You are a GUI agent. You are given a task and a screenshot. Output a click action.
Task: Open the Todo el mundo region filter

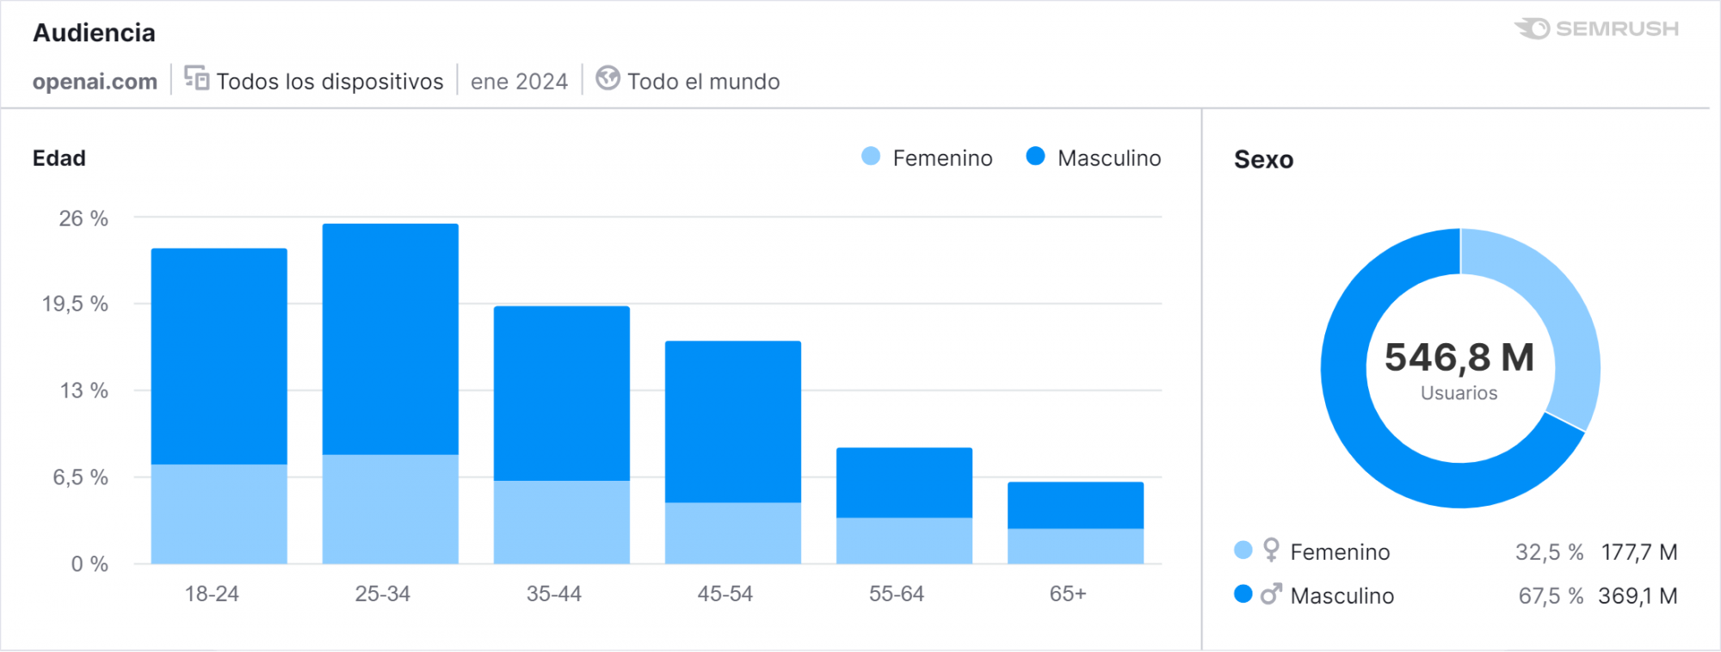(703, 82)
